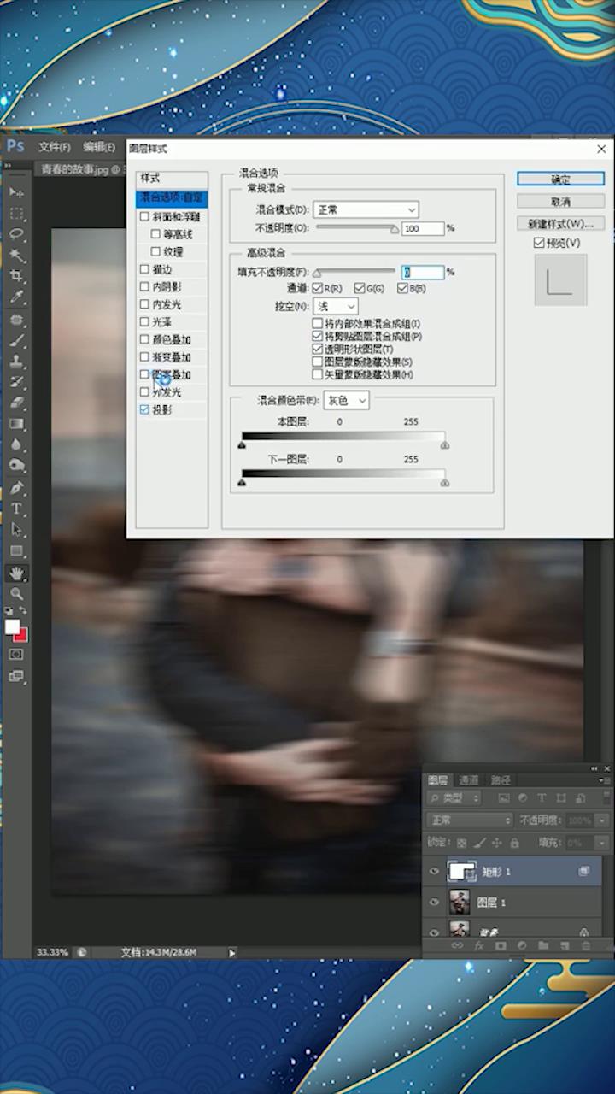This screenshot has width=615, height=1094.
Task: Click the add layer mask icon
Action: [x=501, y=946]
